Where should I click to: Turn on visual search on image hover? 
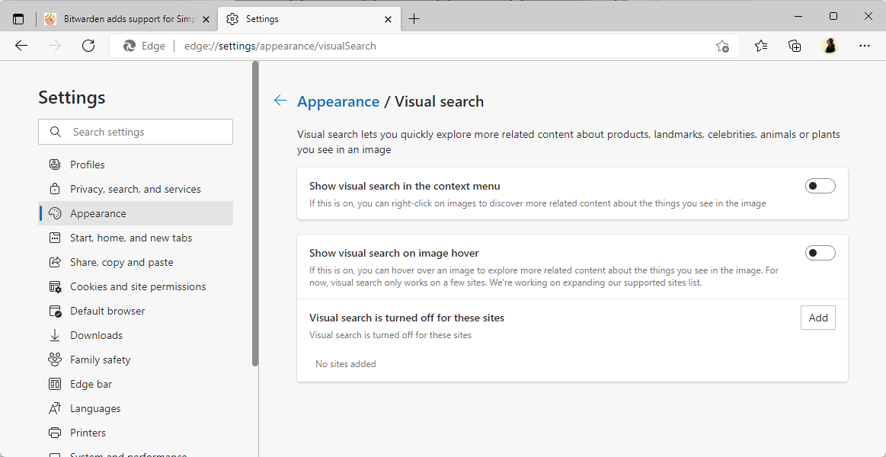point(820,252)
